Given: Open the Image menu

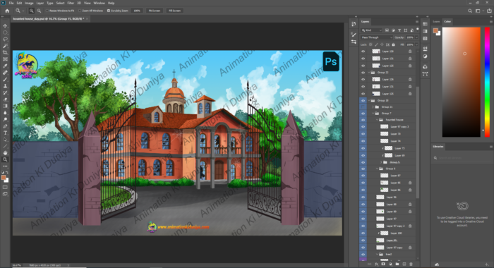Looking at the screenshot, I should coord(29,3).
